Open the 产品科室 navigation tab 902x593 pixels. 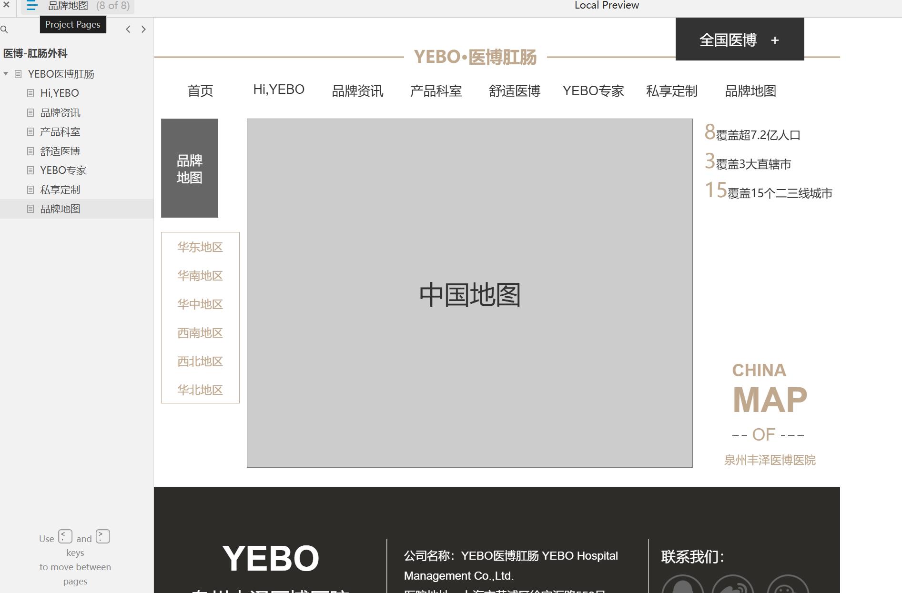(436, 90)
